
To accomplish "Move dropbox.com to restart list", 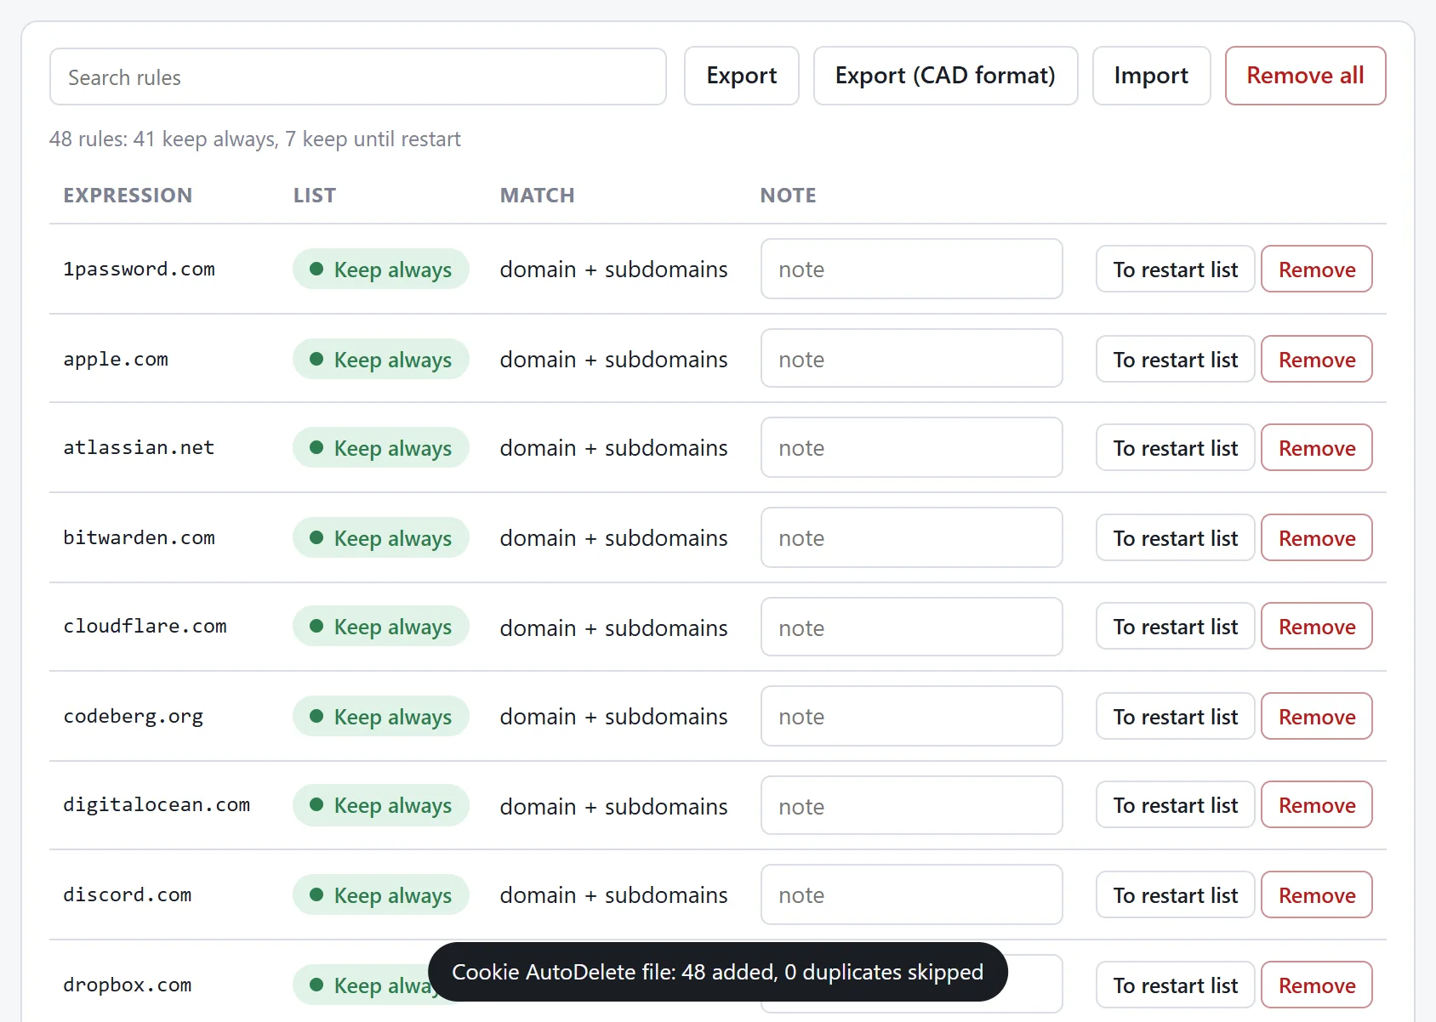I will point(1175,985).
